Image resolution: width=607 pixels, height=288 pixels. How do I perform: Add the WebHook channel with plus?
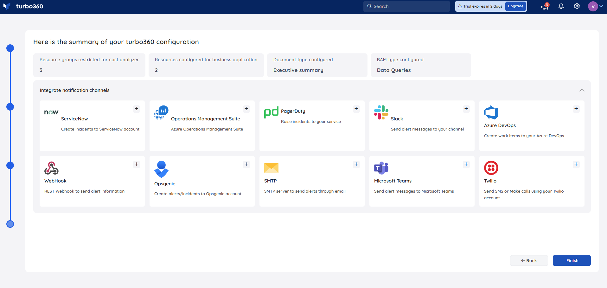tap(137, 164)
